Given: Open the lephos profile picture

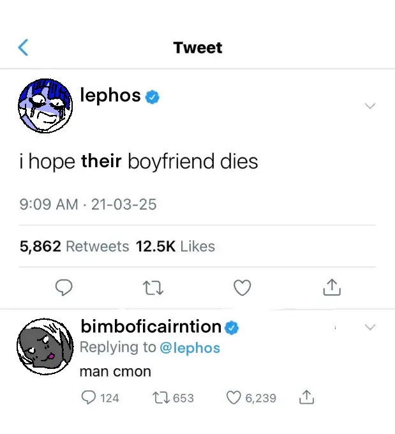Looking at the screenshot, I should point(45,106).
